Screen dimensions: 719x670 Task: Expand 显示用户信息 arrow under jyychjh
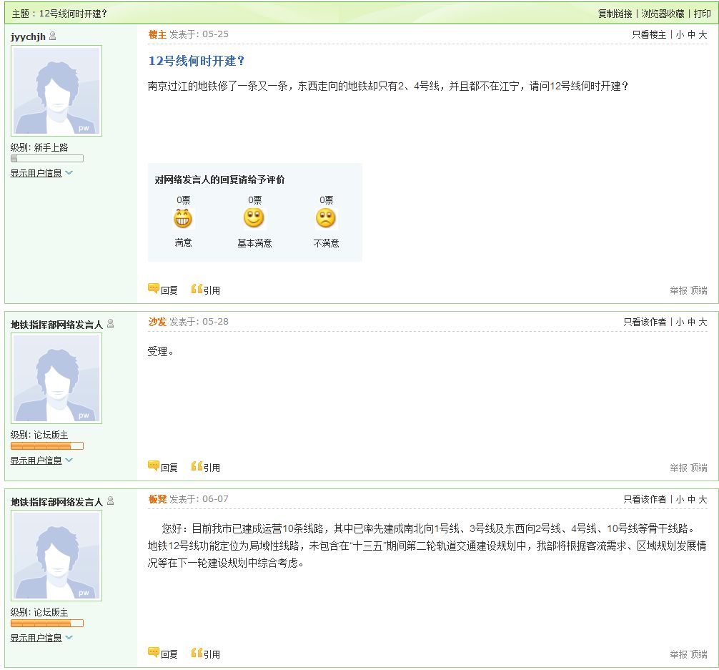69,173
